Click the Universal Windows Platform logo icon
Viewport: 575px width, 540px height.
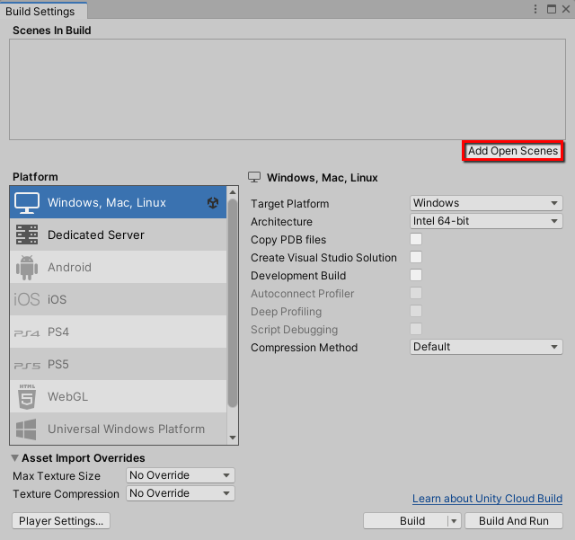pyautogui.click(x=26, y=429)
